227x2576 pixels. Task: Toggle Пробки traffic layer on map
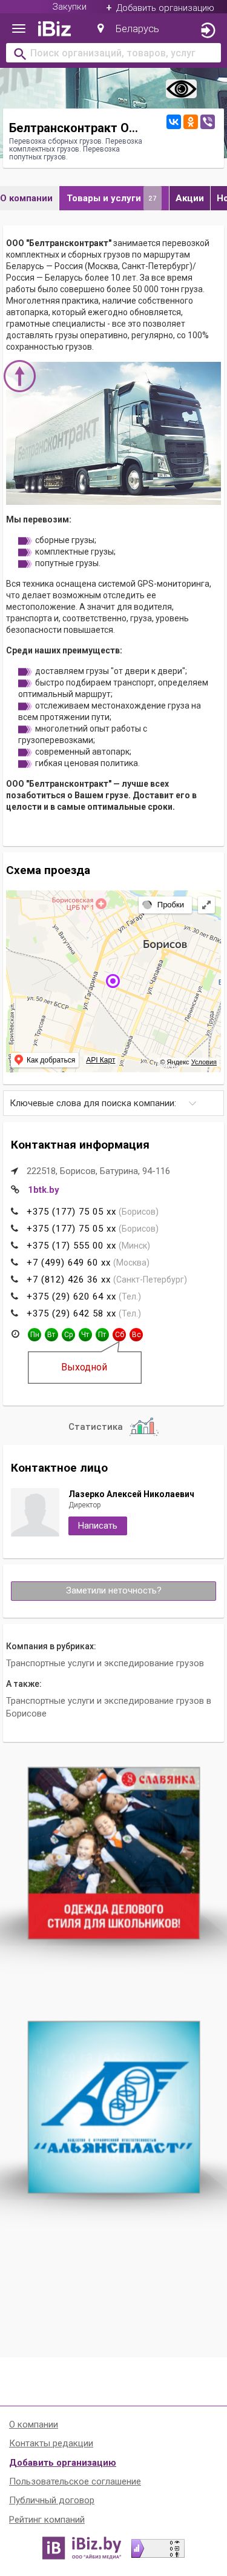[x=164, y=904]
